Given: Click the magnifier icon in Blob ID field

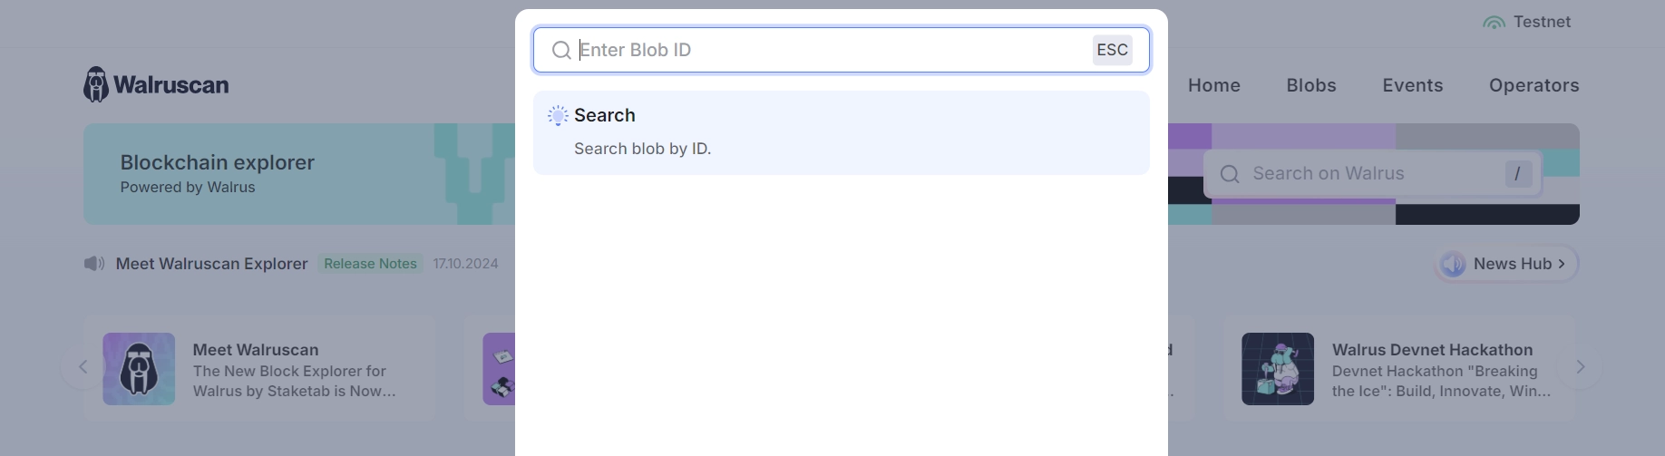Looking at the screenshot, I should [561, 50].
